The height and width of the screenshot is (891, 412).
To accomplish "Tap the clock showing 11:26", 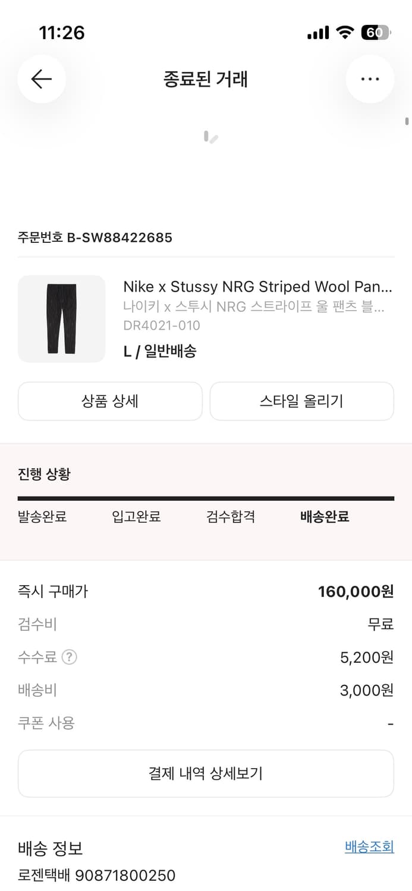I will [x=61, y=34].
